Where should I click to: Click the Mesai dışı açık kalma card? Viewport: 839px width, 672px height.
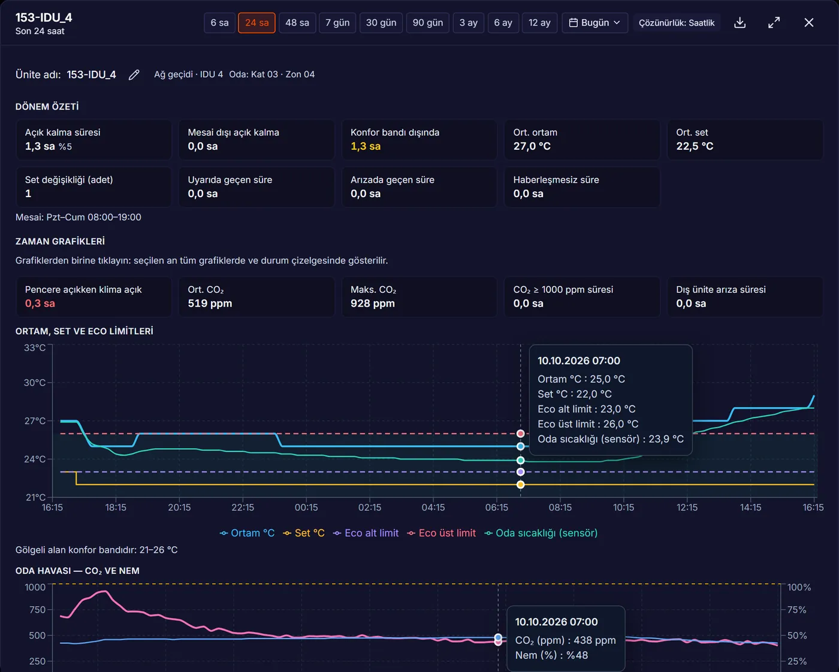tap(256, 140)
